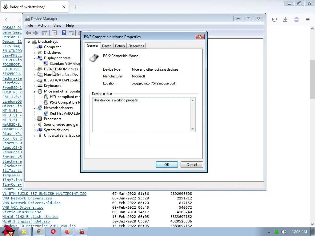Image resolution: width=315 pixels, height=236 pixels.
Task: Click the red toolbox taskbar icon
Action: click(82, 232)
